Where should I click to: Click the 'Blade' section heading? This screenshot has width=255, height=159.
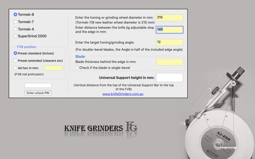[80, 57]
